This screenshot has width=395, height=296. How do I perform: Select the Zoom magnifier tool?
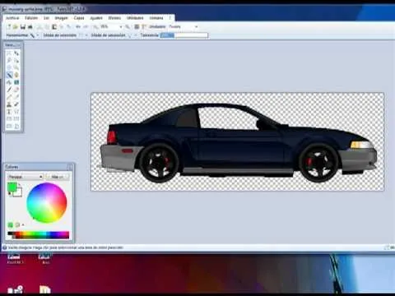coord(16,67)
